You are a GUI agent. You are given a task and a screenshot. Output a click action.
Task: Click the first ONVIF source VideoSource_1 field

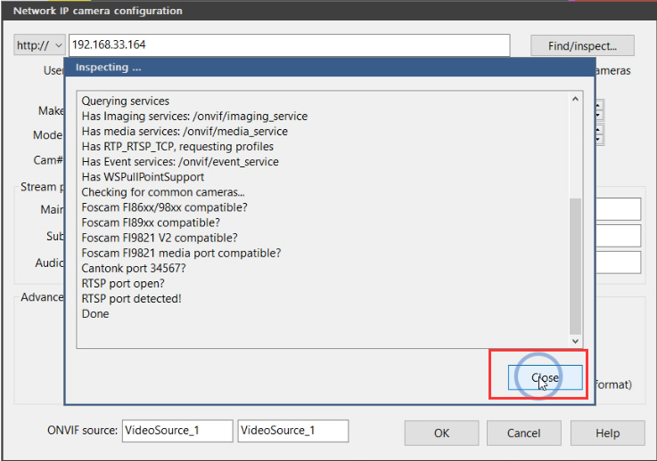tap(177, 431)
